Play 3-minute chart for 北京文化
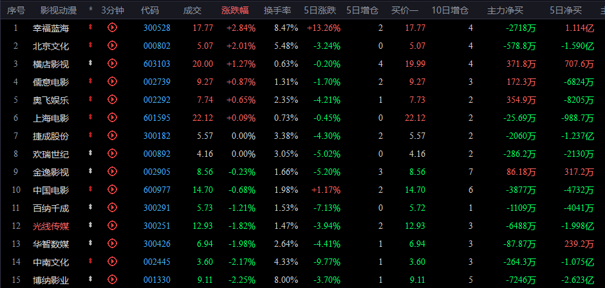This screenshot has width=605, height=288. tap(112, 46)
